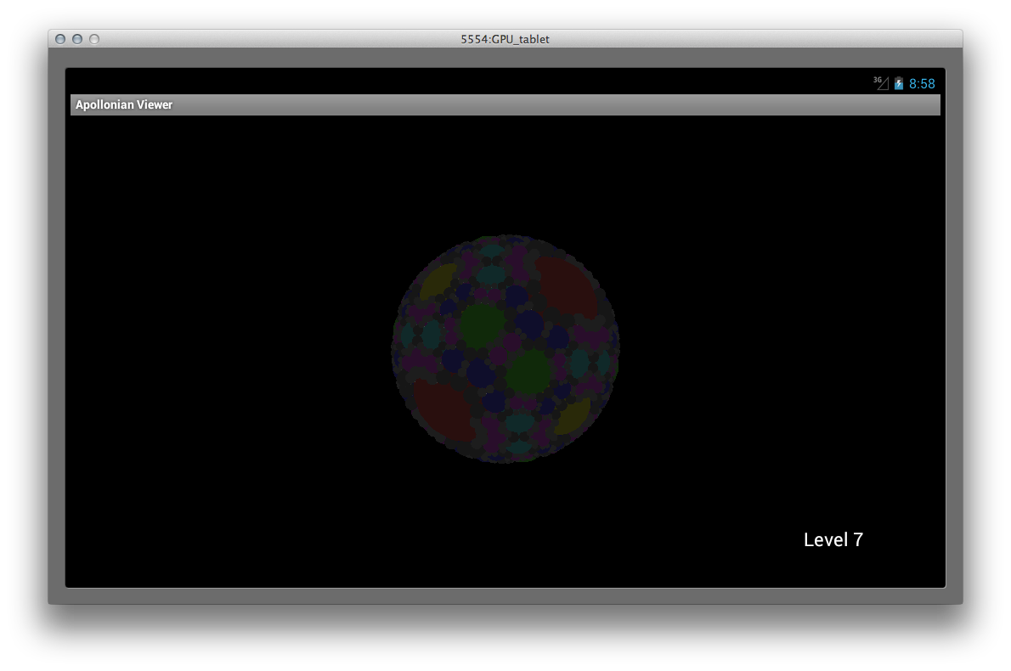
Task: Tap the battery charging icon
Action: 899,83
